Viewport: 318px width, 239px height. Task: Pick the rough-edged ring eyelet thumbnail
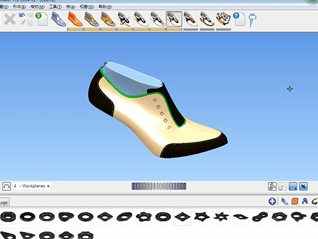(27, 217)
